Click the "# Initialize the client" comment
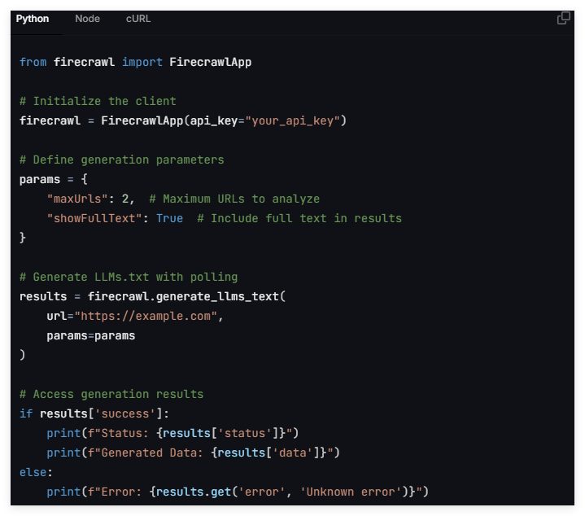585x516 pixels. coord(98,101)
